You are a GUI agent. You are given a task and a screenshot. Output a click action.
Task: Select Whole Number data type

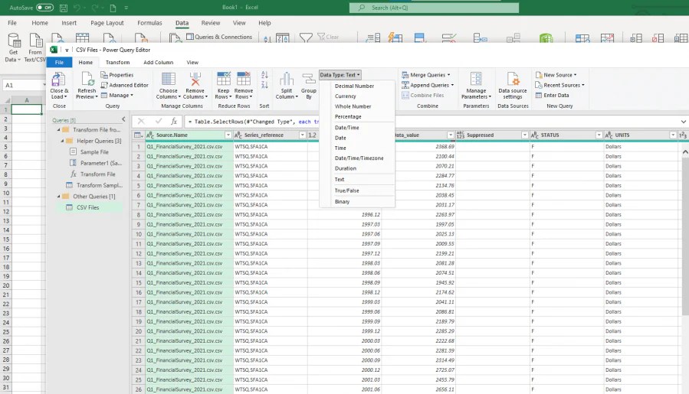click(353, 106)
